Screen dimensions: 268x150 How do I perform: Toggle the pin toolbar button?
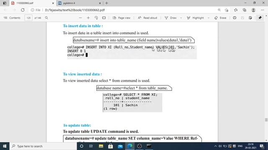pos(260,17)
